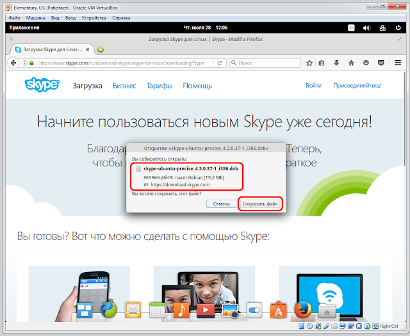
Task: Open the Загрузка navigation link
Action: pos(87,86)
